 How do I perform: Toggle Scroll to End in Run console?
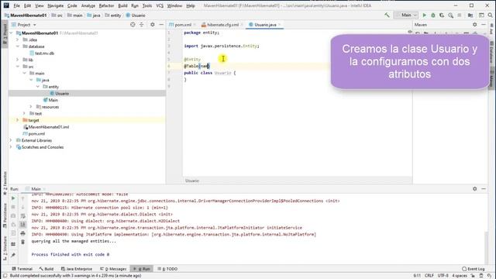[22, 225]
